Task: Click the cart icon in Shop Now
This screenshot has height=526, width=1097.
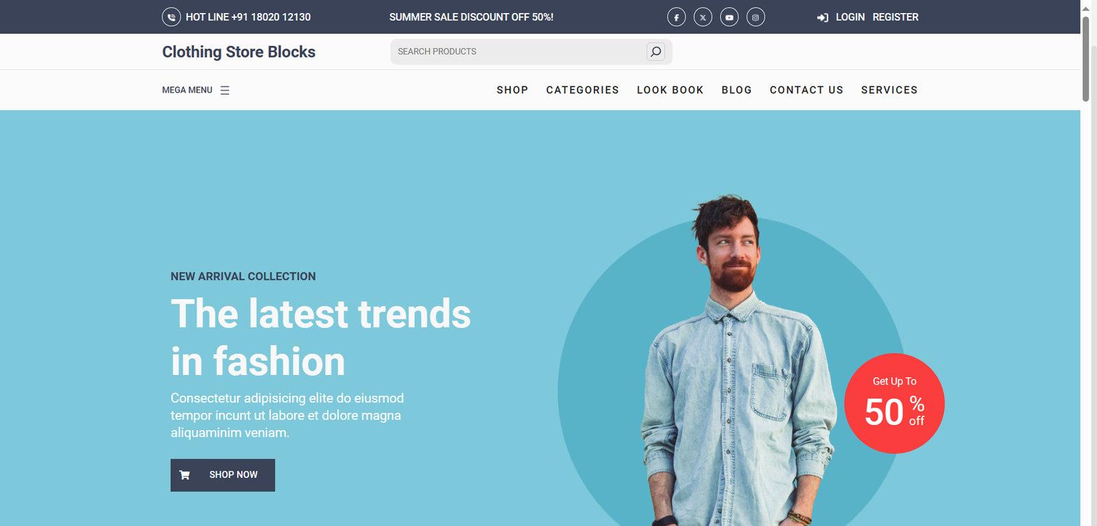Action: point(184,475)
